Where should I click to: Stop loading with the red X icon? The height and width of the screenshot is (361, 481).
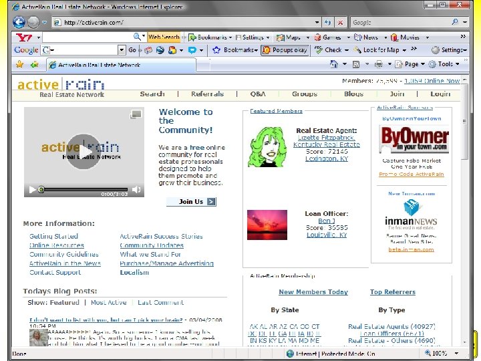tap(341, 23)
